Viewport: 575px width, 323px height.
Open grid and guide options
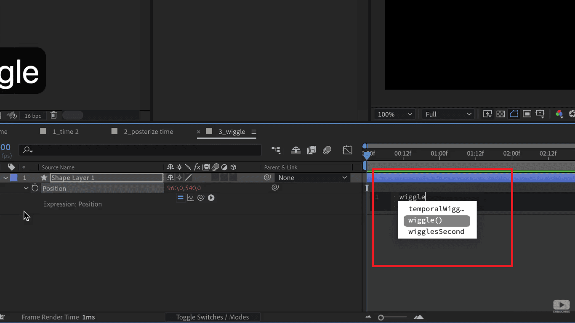click(540, 114)
